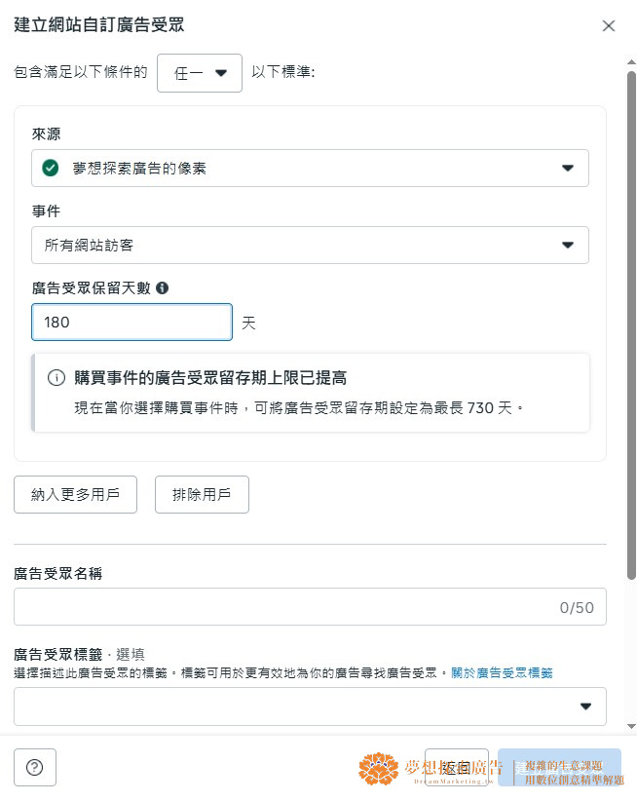Click the circled info icon in retention notice
The width and height of the screenshot is (637, 802).
(x=56, y=378)
